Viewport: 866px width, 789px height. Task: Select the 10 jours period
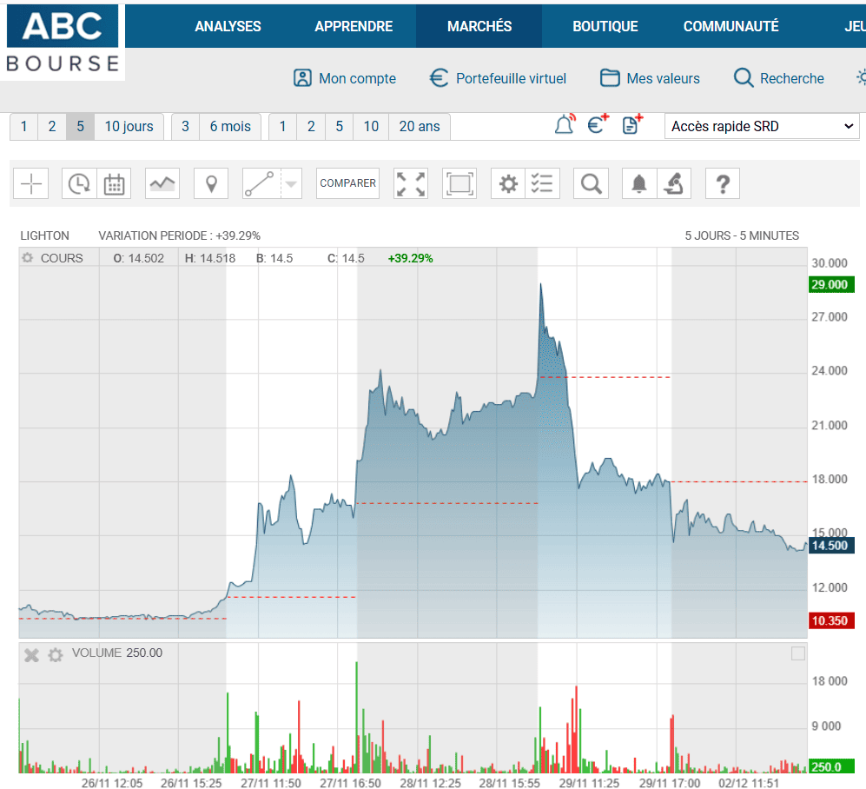pyautogui.click(x=129, y=127)
